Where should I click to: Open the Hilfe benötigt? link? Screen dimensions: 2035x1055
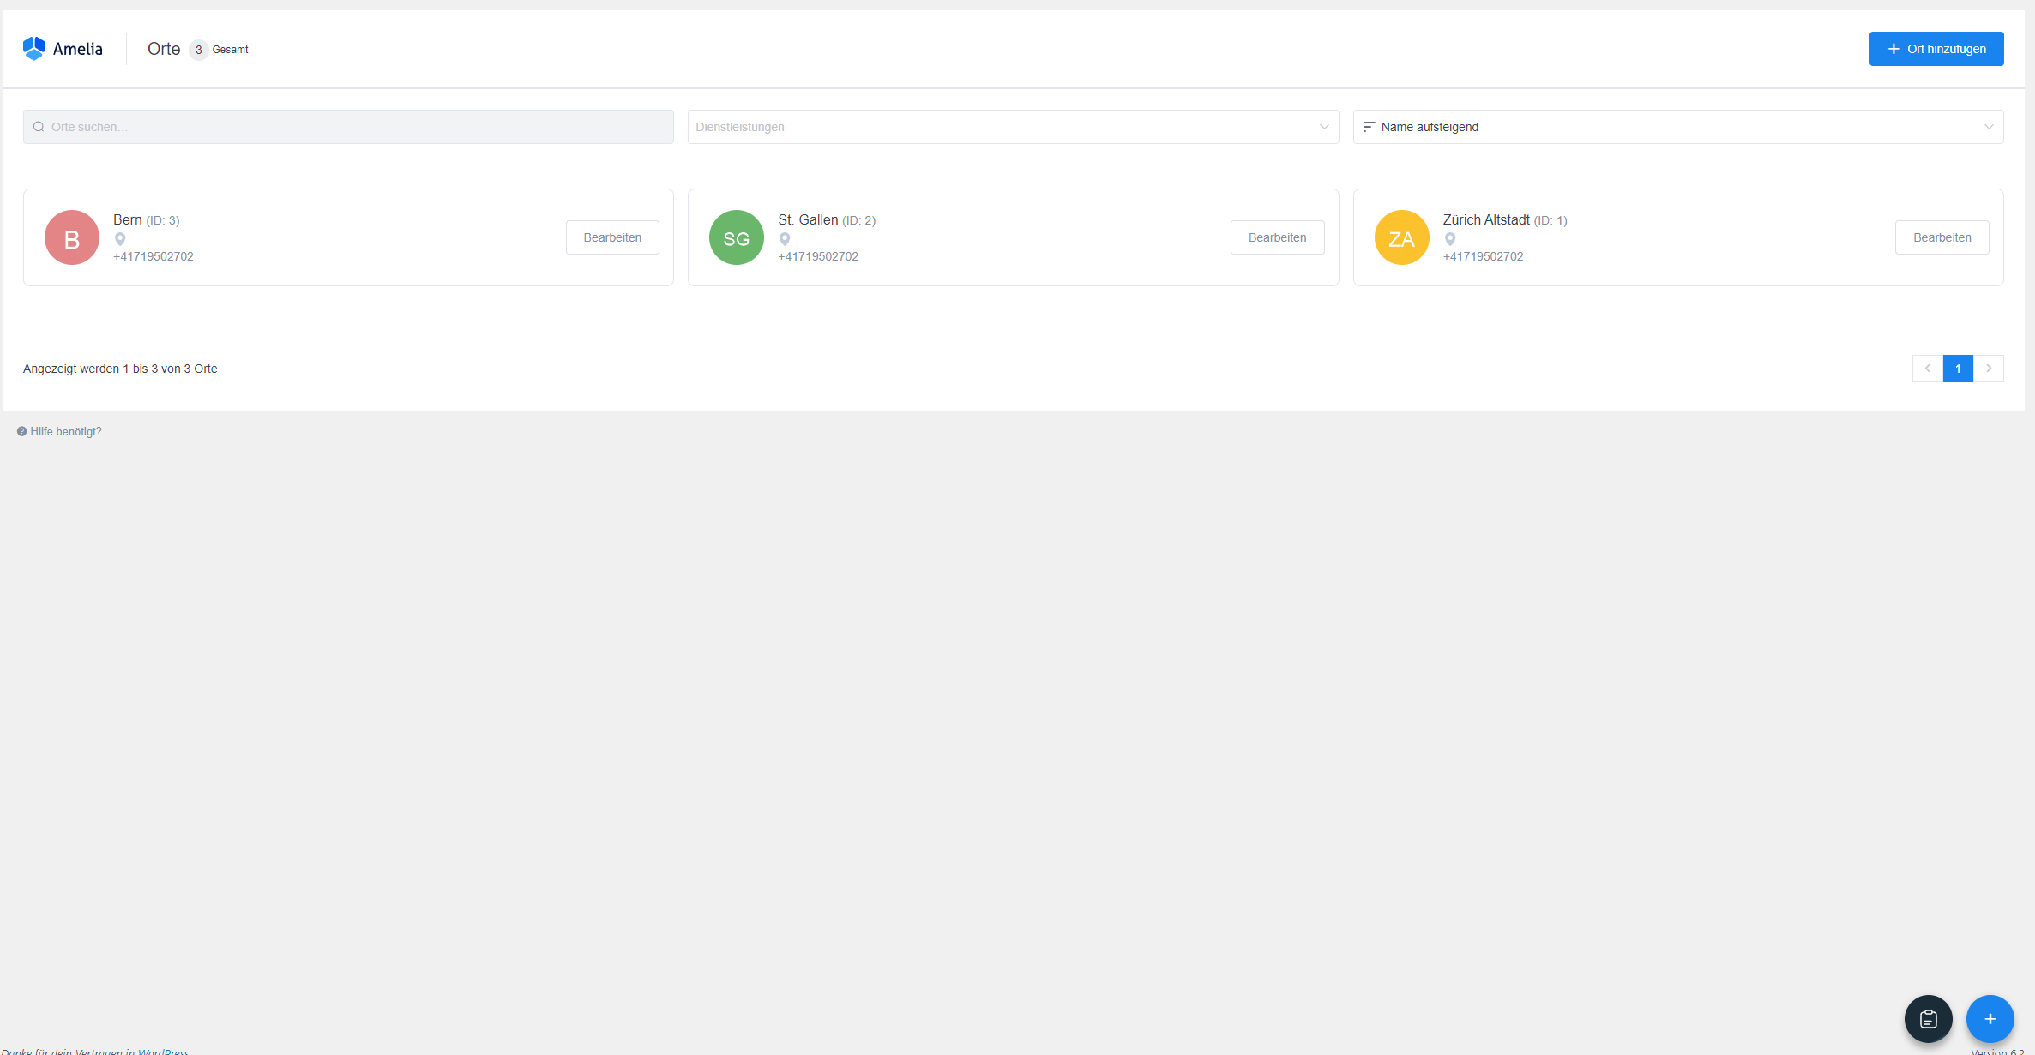[65, 432]
